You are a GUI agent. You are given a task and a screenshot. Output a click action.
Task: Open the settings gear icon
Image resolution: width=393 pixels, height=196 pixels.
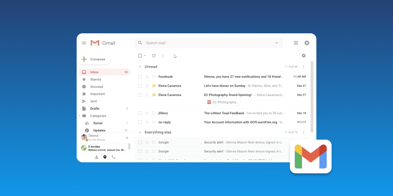(304, 56)
